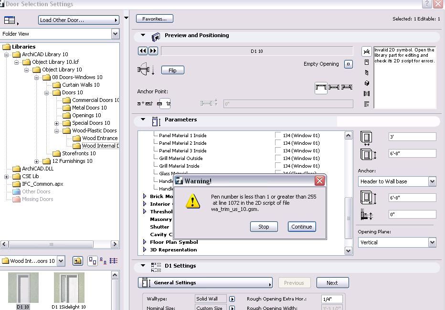Click the door width field showing 3'
This screenshot has width=445, height=310.
pos(412,137)
